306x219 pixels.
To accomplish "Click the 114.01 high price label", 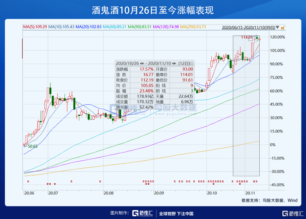I will click(247, 37).
